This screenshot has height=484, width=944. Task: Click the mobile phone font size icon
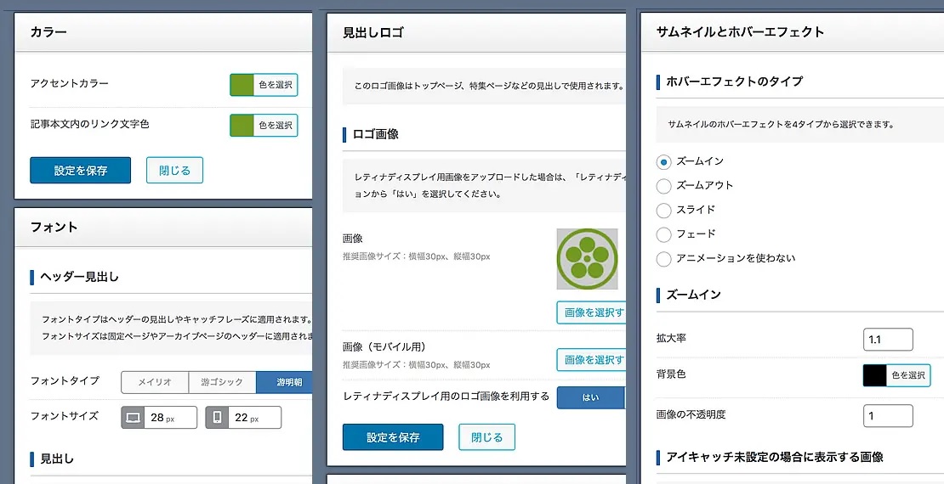[x=217, y=418]
